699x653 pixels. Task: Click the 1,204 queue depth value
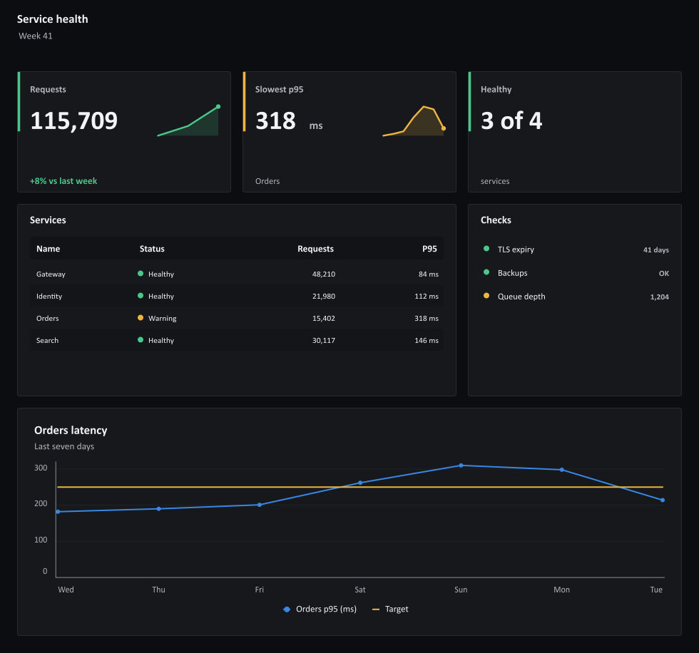click(659, 297)
